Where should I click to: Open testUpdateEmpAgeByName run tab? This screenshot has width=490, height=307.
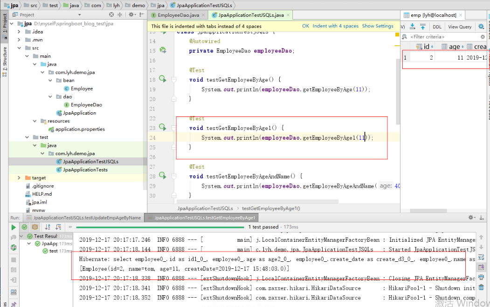click(84, 218)
